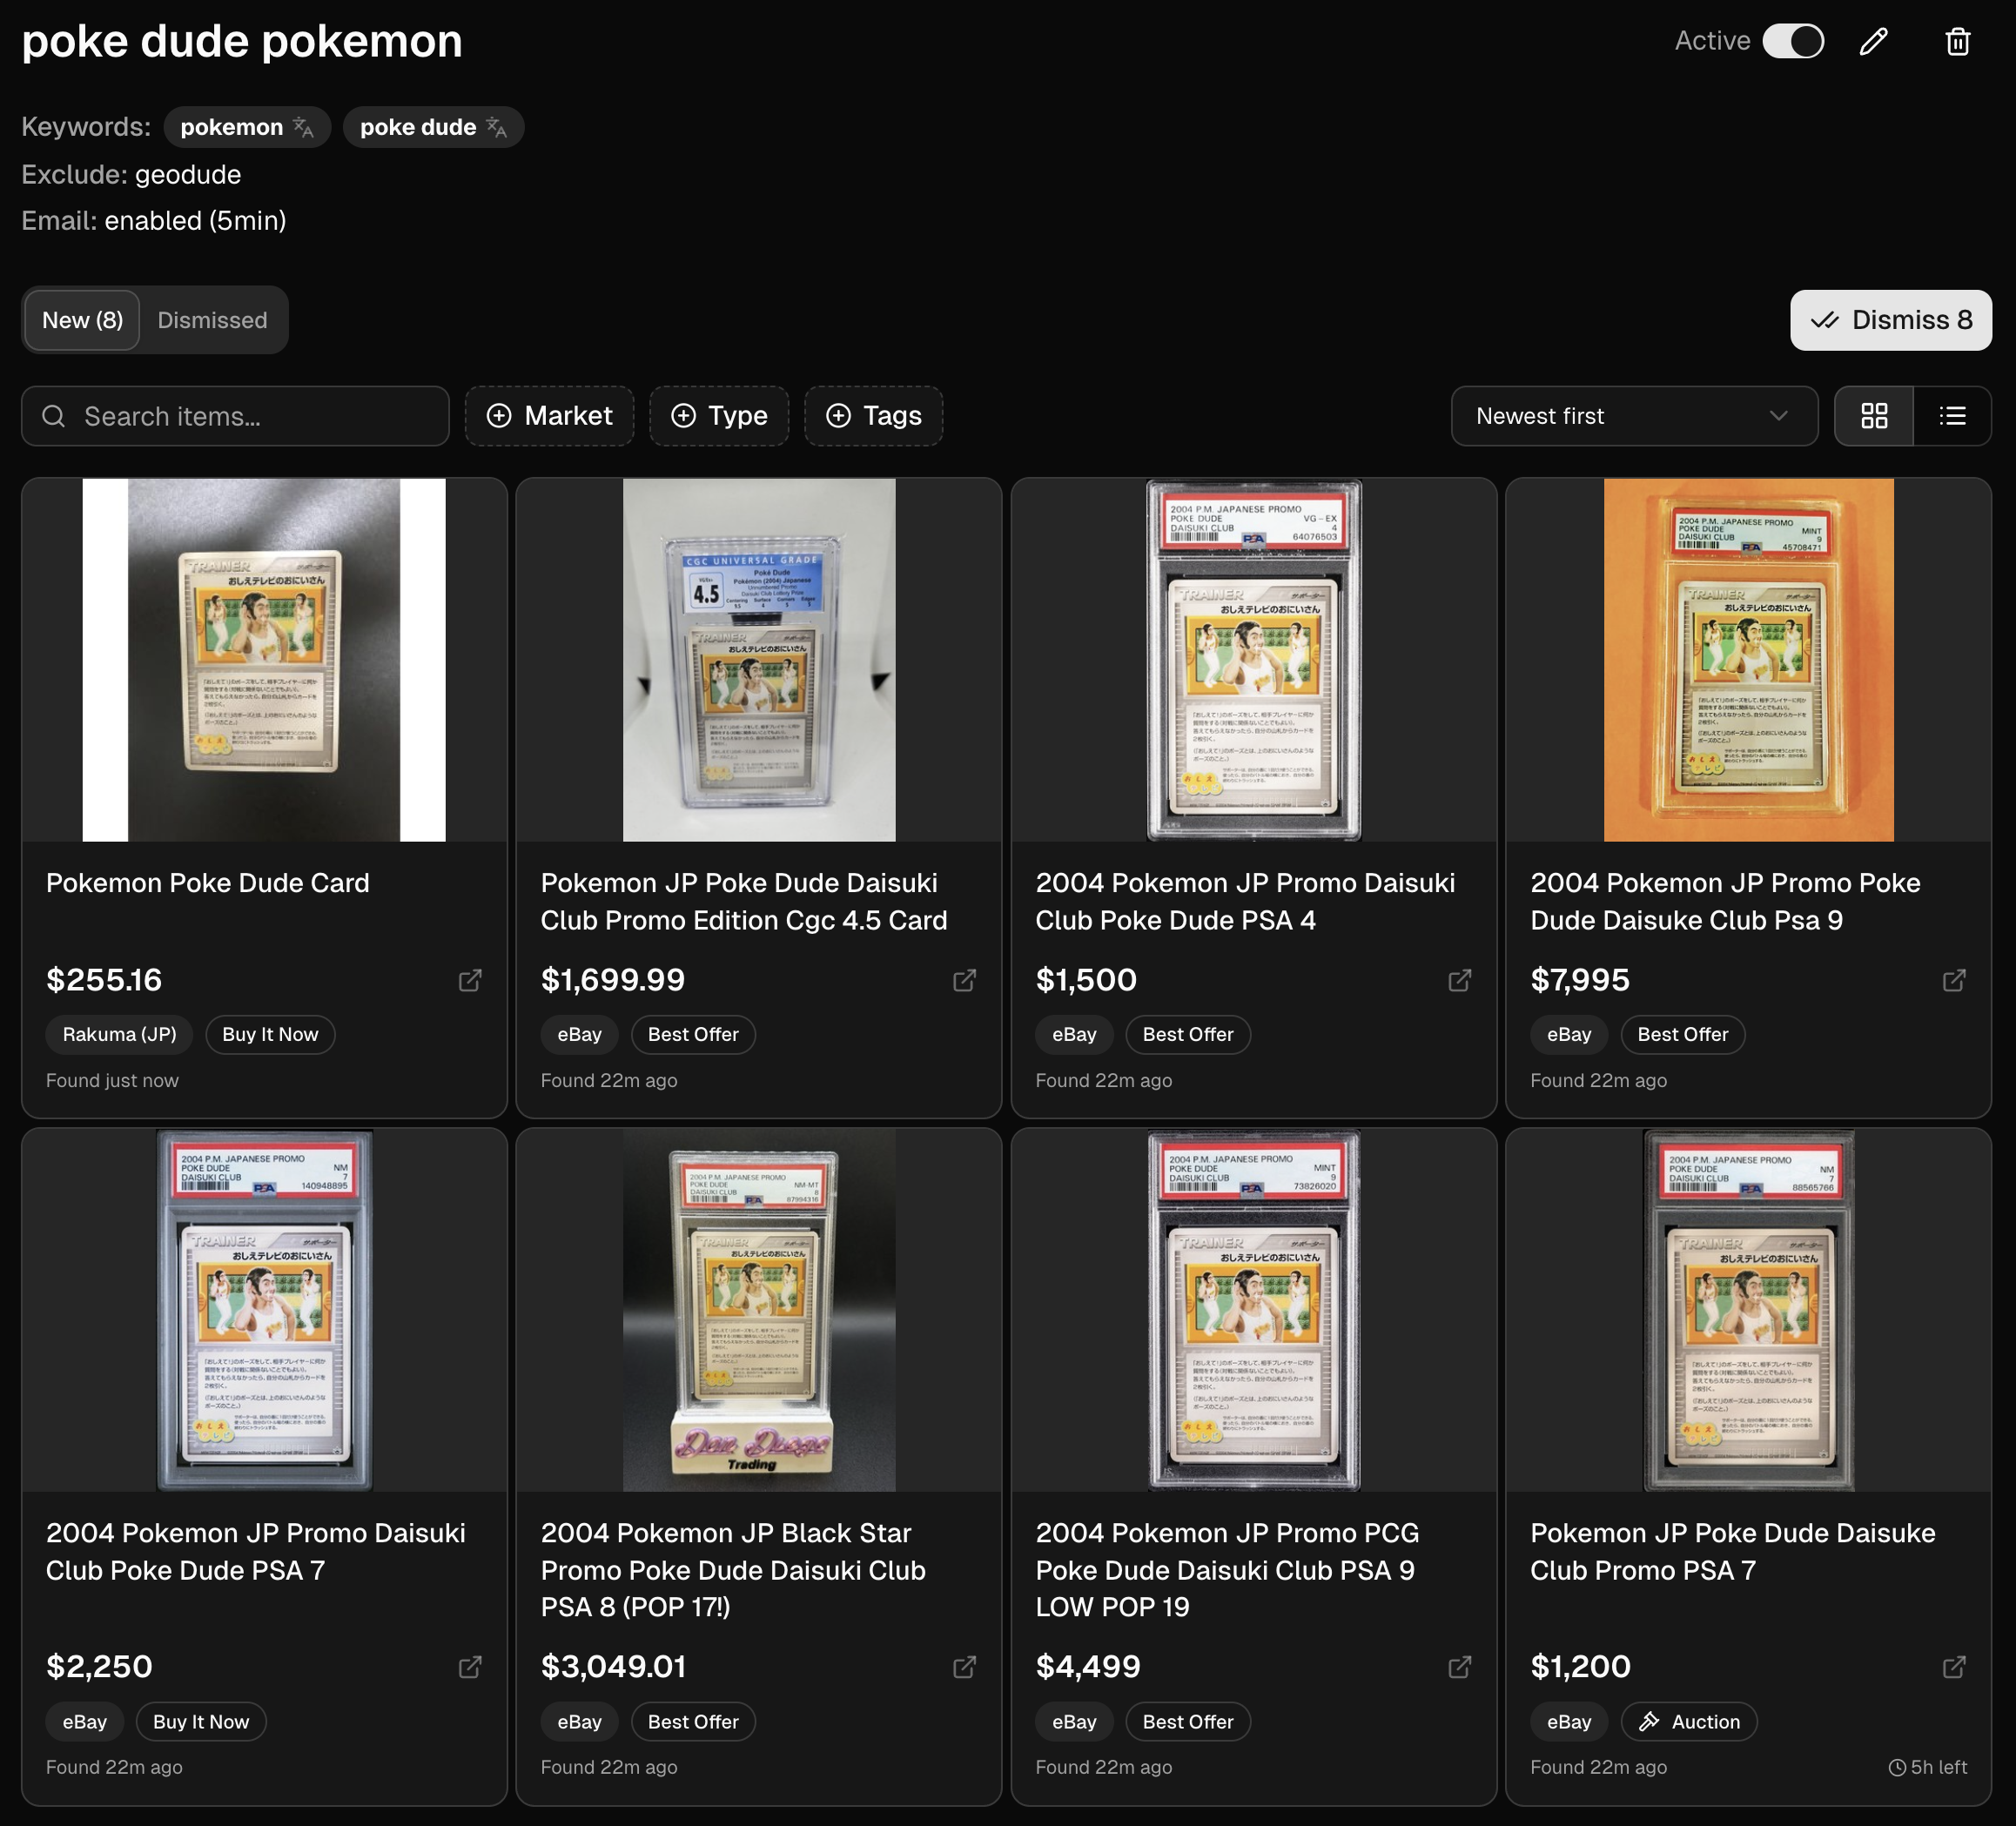Open external link for $3,049.01 listing
The height and width of the screenshot is (1826, 2016).
point(964,1667)
